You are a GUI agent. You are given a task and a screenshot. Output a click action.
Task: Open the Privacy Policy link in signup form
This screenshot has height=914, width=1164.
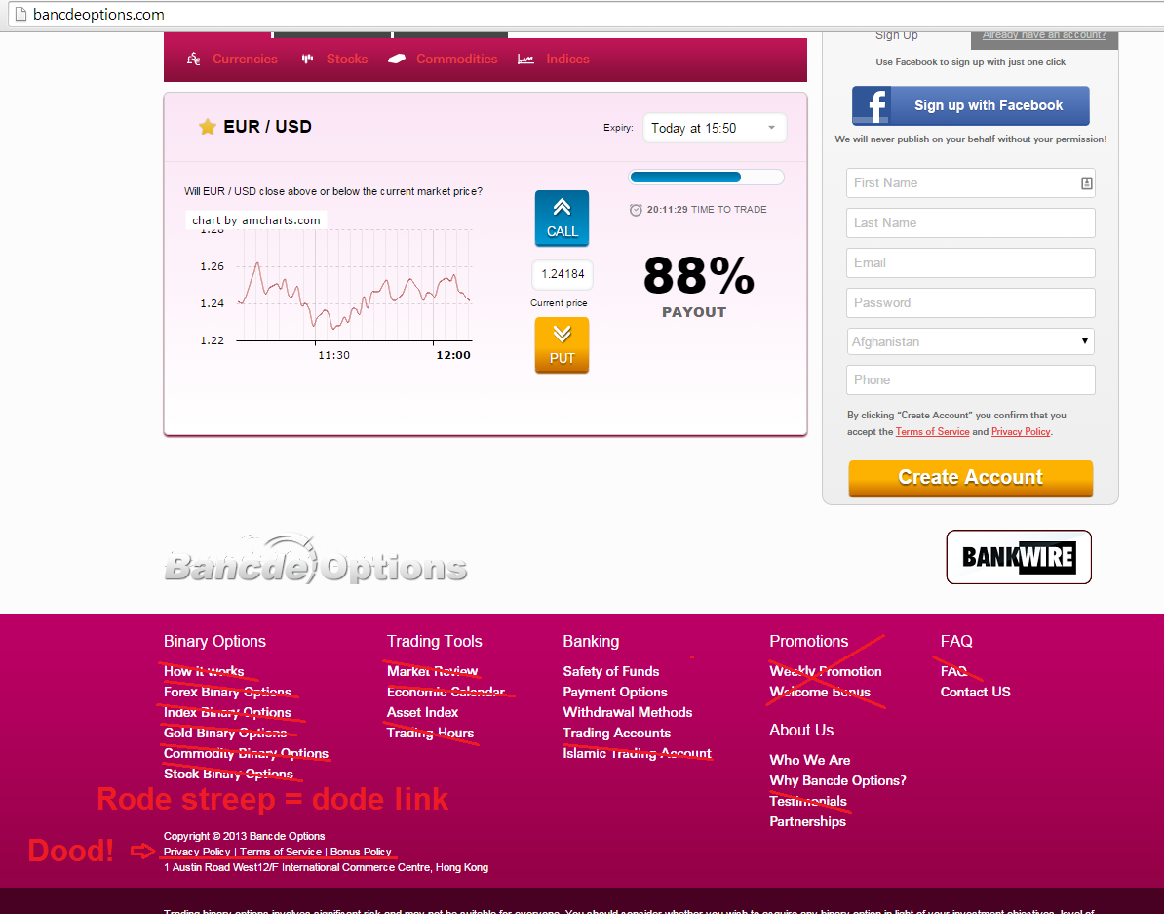point(1021,432)
